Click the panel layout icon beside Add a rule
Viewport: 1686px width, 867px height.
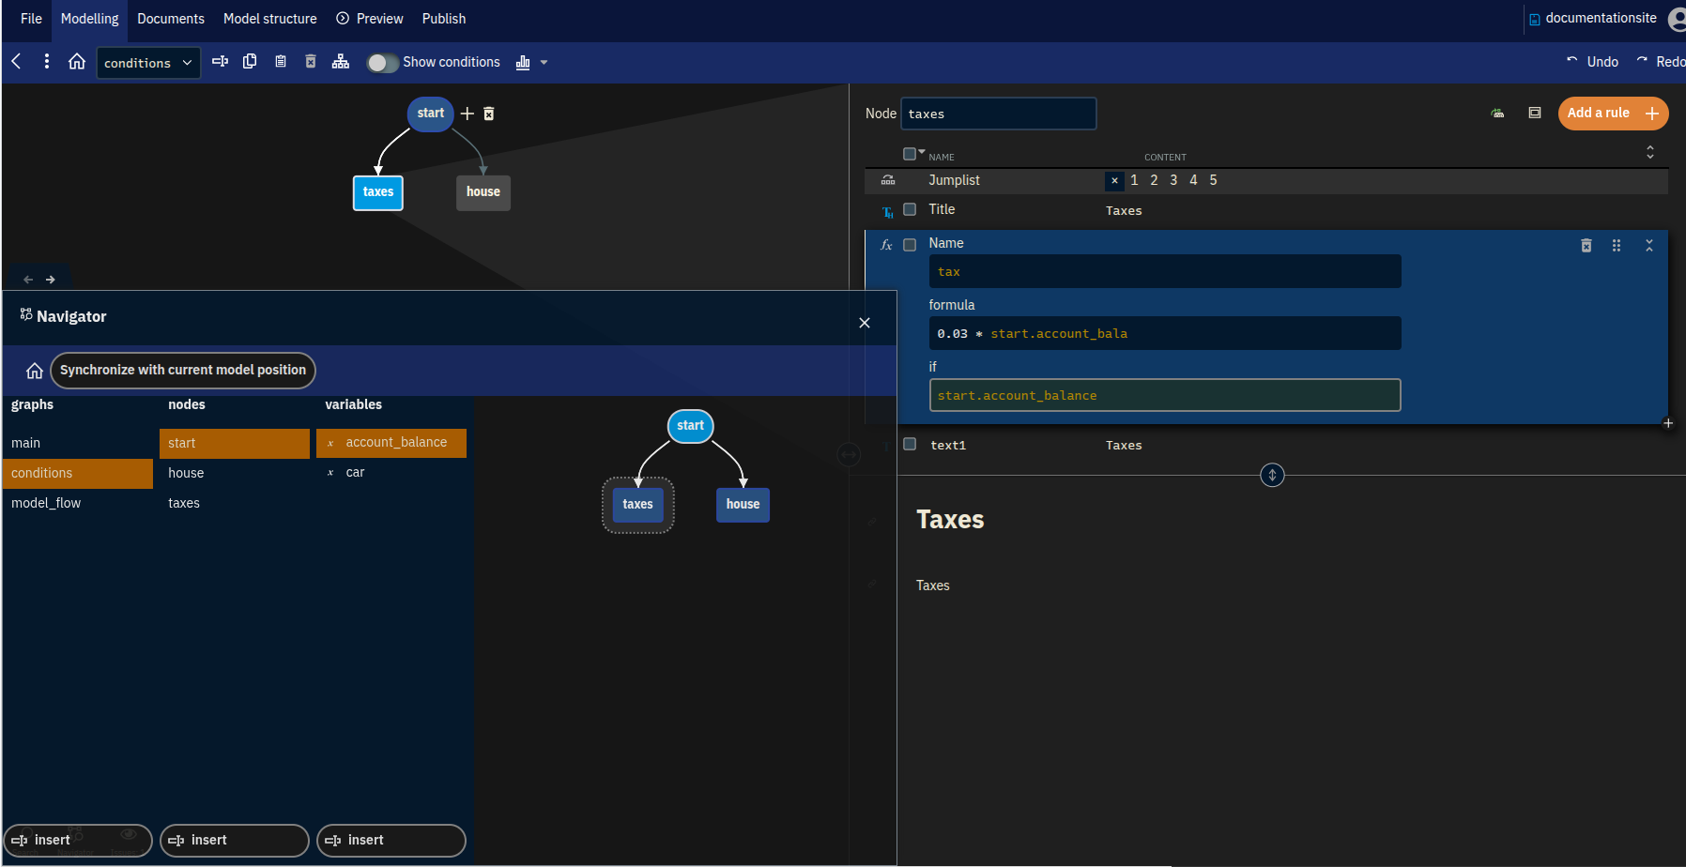point(1535,114)
